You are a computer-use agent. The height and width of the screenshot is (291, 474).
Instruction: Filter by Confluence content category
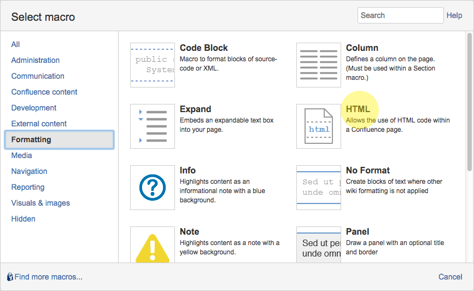tap(44, 92)
